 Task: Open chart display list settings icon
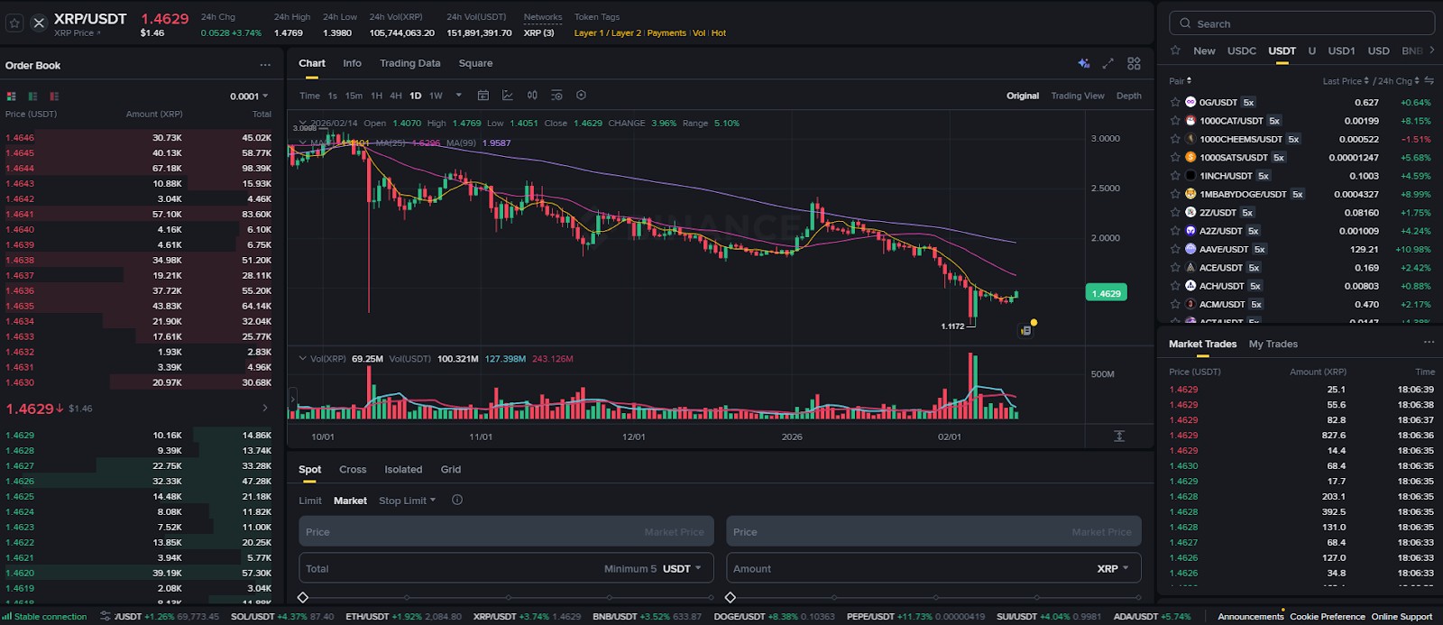556,96
